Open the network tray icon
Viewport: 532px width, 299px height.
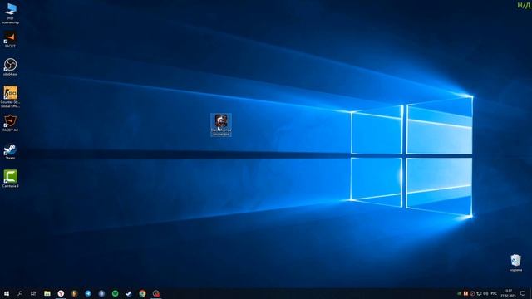[x=479, y=293]
